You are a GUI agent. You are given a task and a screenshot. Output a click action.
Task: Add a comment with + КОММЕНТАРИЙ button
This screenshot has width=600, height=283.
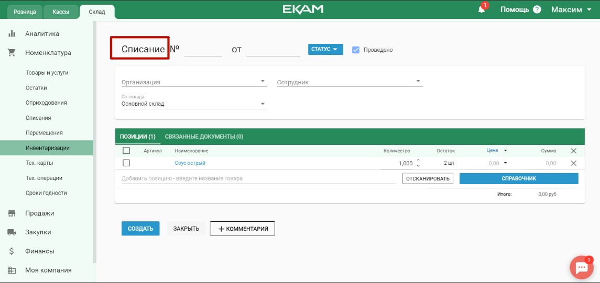click(242, 229)
